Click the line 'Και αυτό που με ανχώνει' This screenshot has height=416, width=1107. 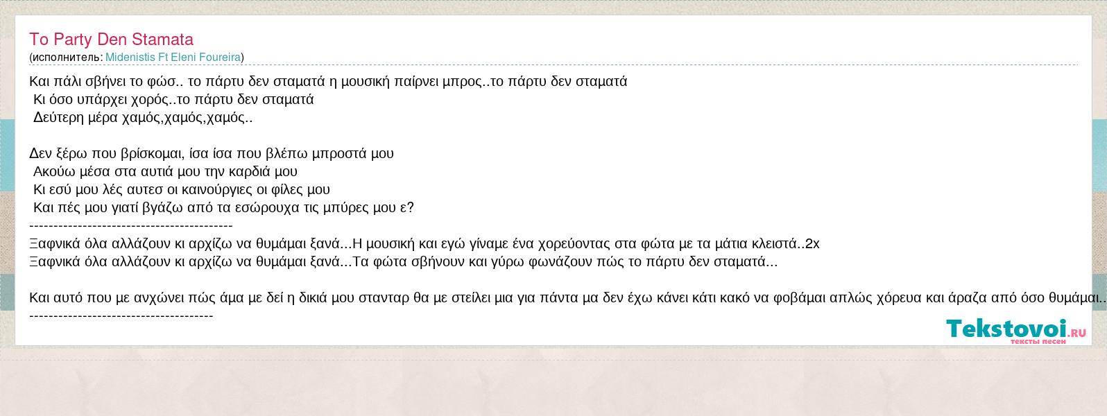(567, 297)
